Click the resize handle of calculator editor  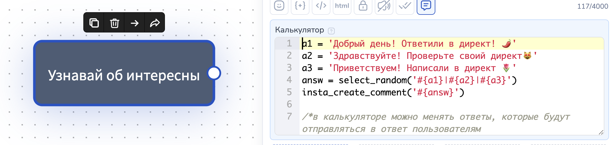click(601, 132)
